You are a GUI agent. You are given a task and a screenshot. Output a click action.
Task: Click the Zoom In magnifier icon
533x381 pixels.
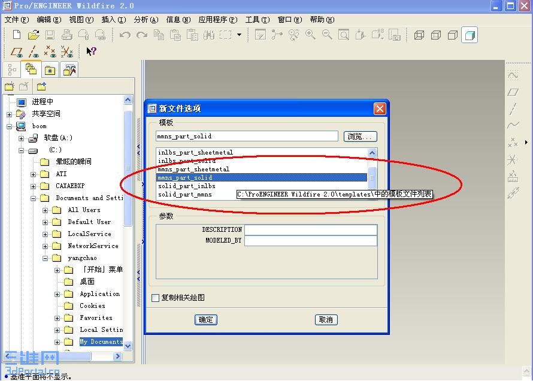pos(310,35)
